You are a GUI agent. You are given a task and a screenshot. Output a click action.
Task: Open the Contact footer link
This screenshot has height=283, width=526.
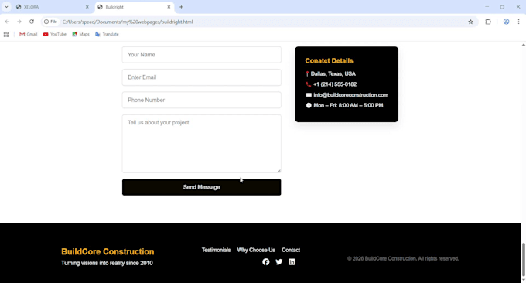tap(291, 250)
